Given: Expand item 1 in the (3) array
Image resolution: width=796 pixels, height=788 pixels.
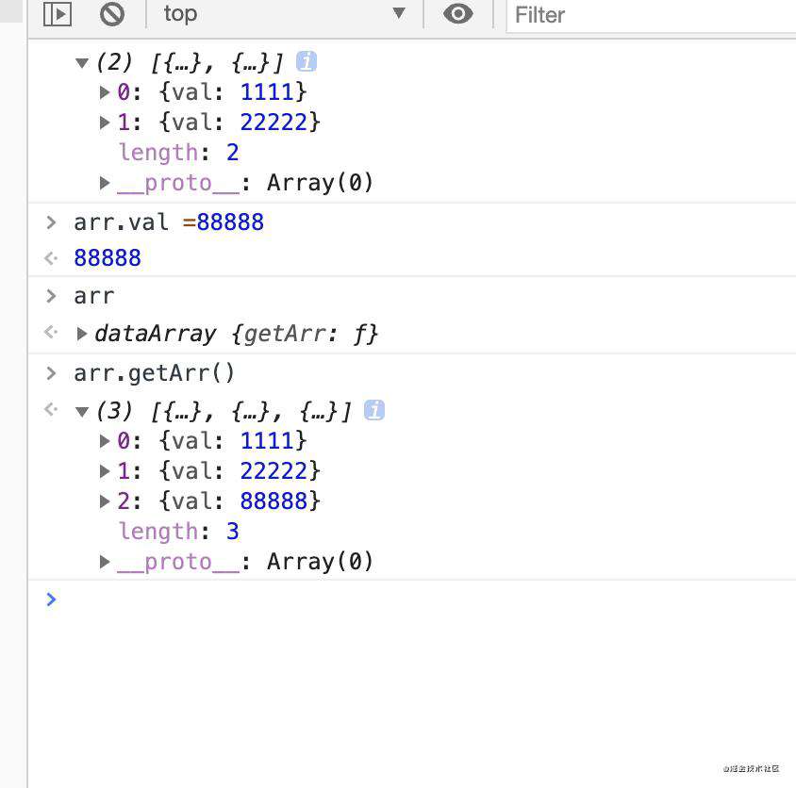Looking at the screenshot, I should coord(105,471).
